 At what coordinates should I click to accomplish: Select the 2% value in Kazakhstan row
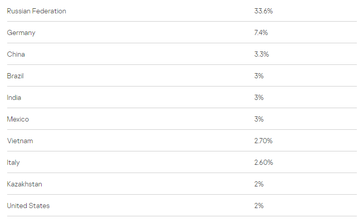pyautogui.click(x=259, y=184)
